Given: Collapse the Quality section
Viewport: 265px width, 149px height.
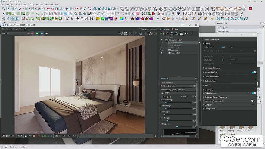Looking at the screenshot, I should coord(207,44).
